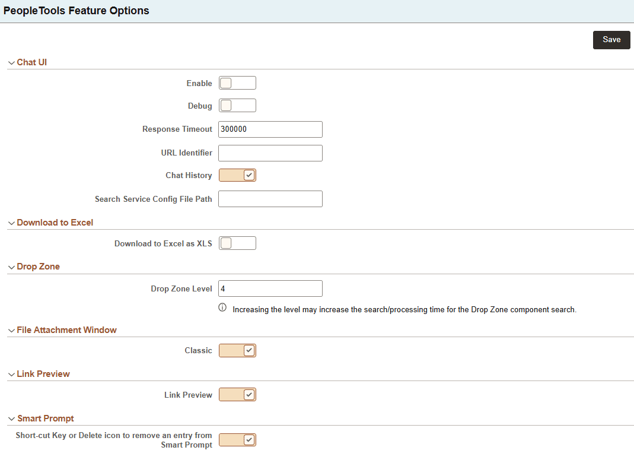
Task: Toggle the Smart Prompt delete icon switch
Action: point(237,440)
